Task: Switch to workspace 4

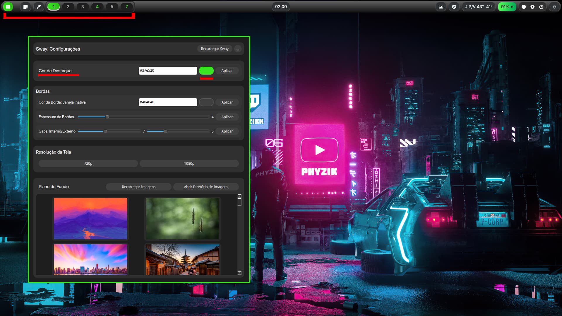Action: pyautogui.click(x=97, y=6)
